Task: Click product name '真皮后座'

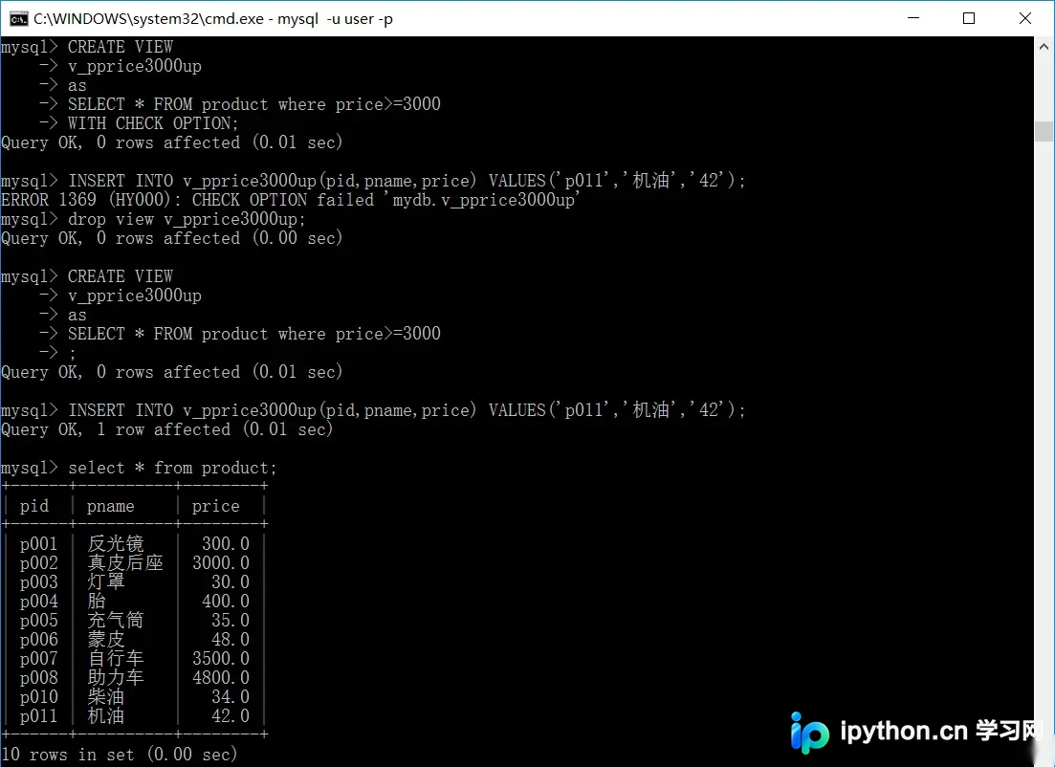Action: [125, 562]
